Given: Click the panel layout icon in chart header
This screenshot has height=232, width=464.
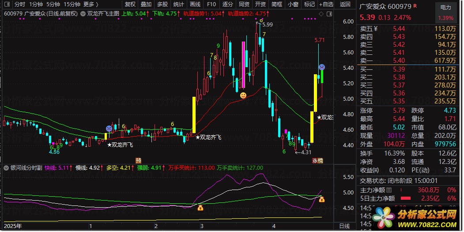Looking at the screenshot, I should pyautogui.click(x=329, y=14).
